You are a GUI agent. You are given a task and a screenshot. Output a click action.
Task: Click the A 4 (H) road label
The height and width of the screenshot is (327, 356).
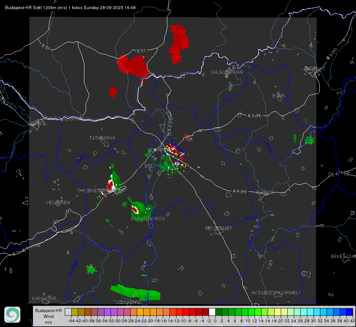click(240, 191)
